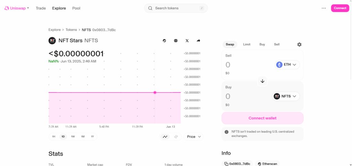Select the 1D chart timeframe
Screen dimensions: 352x166
(63, 137)
